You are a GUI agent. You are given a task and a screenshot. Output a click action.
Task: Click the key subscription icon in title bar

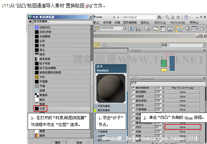pyautogui.click(x=167, y=17)
